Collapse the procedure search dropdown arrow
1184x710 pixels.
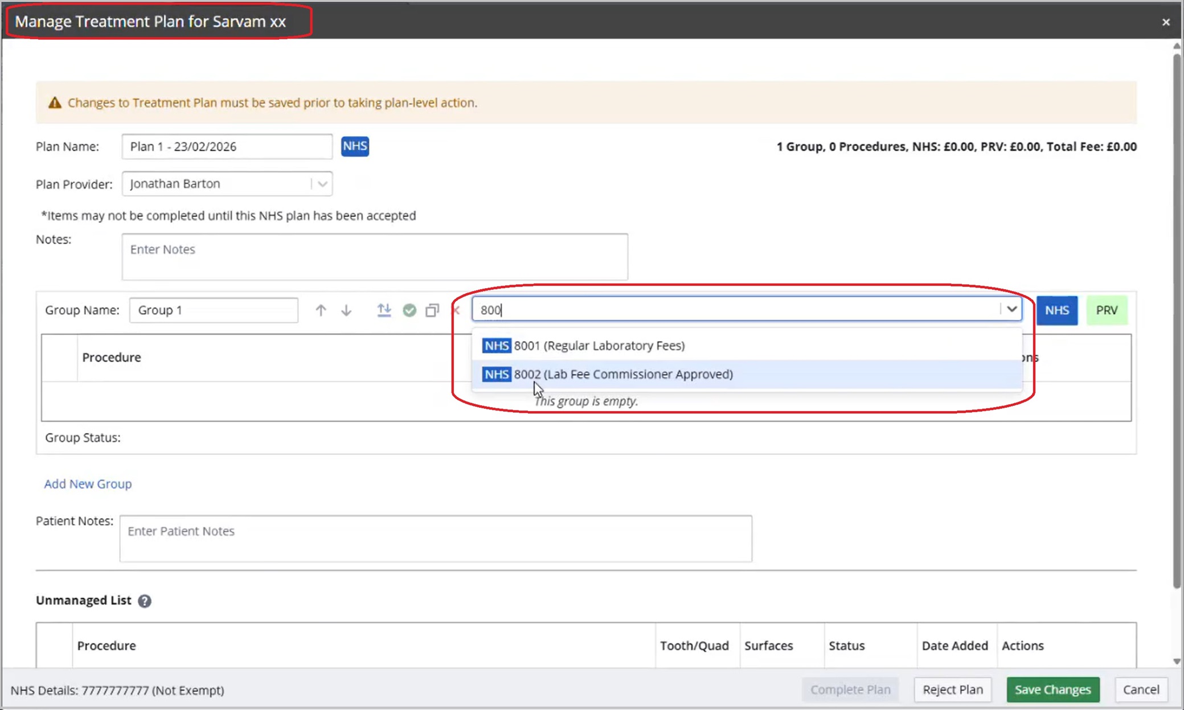pyautogui.click(x=1011, y=310)
